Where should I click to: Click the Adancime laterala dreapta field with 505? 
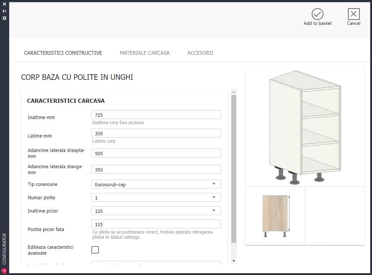point(156,153)
